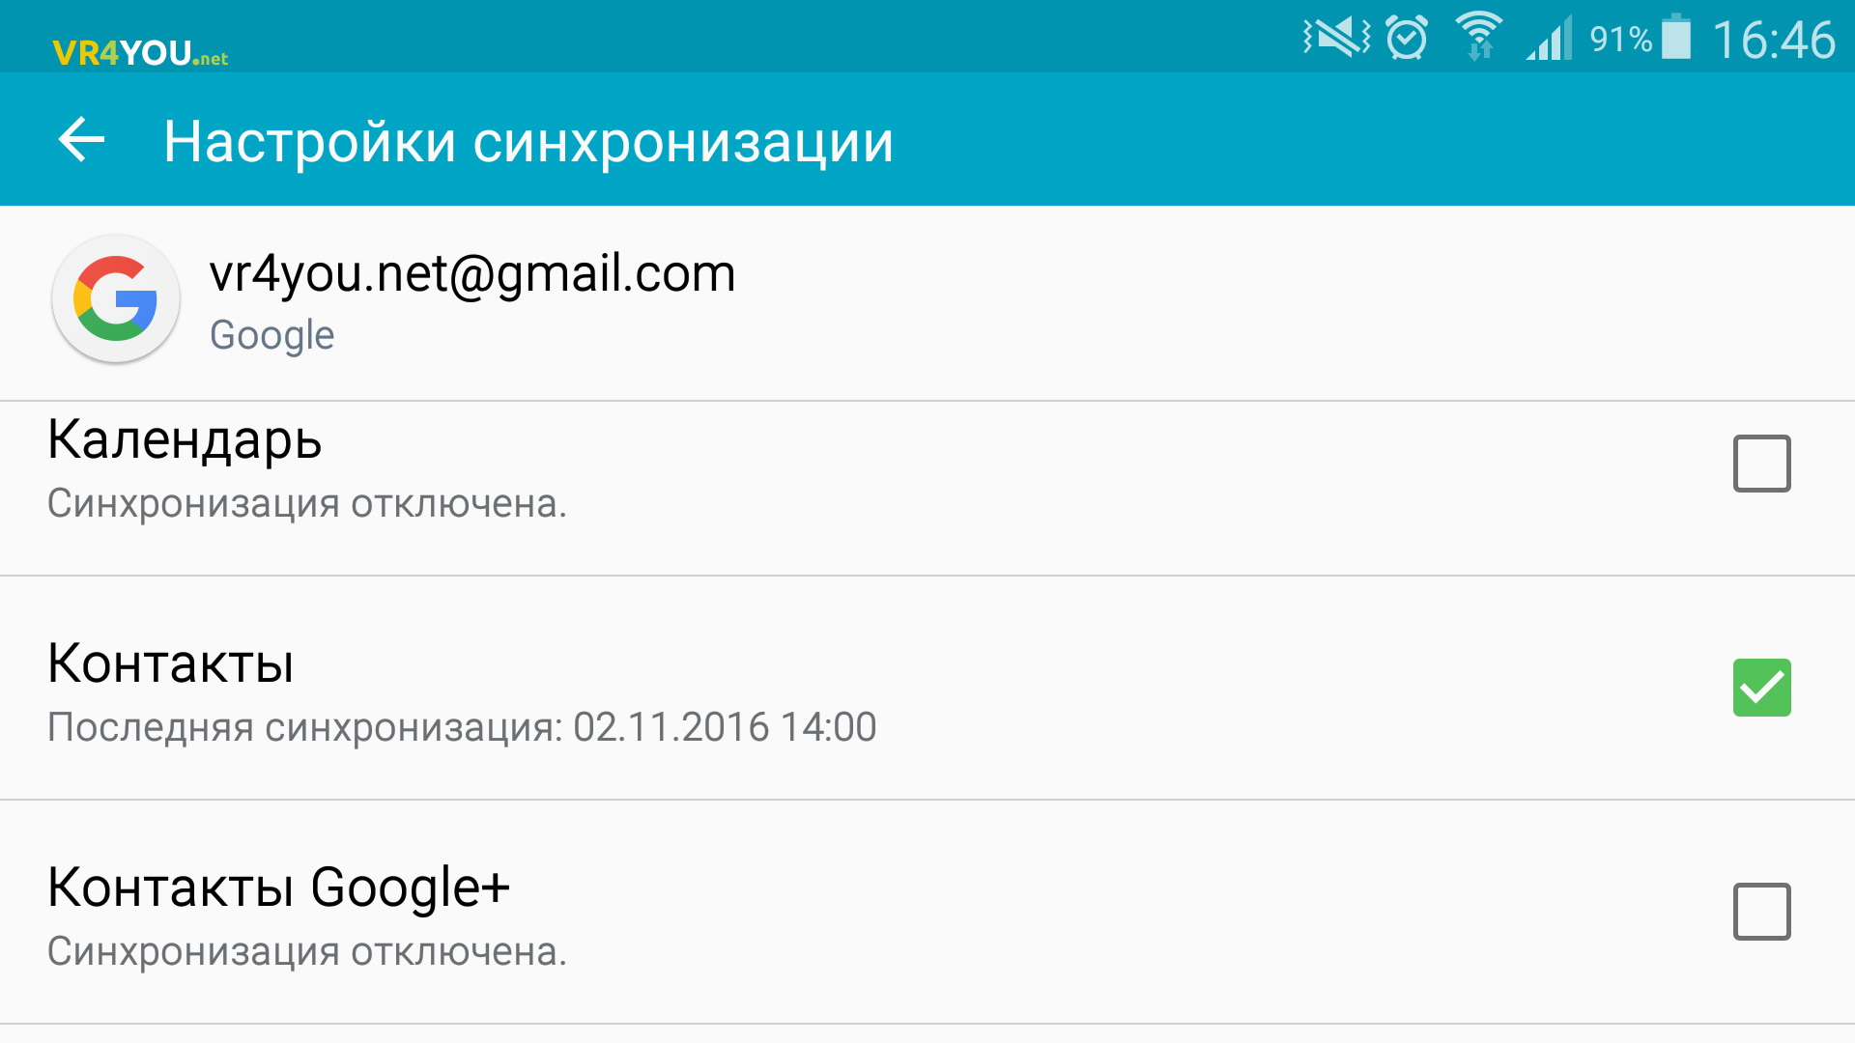Tap the vibrate mute status icon
Viewport: 1855px width, 1043px height.
click(1337, 38)
